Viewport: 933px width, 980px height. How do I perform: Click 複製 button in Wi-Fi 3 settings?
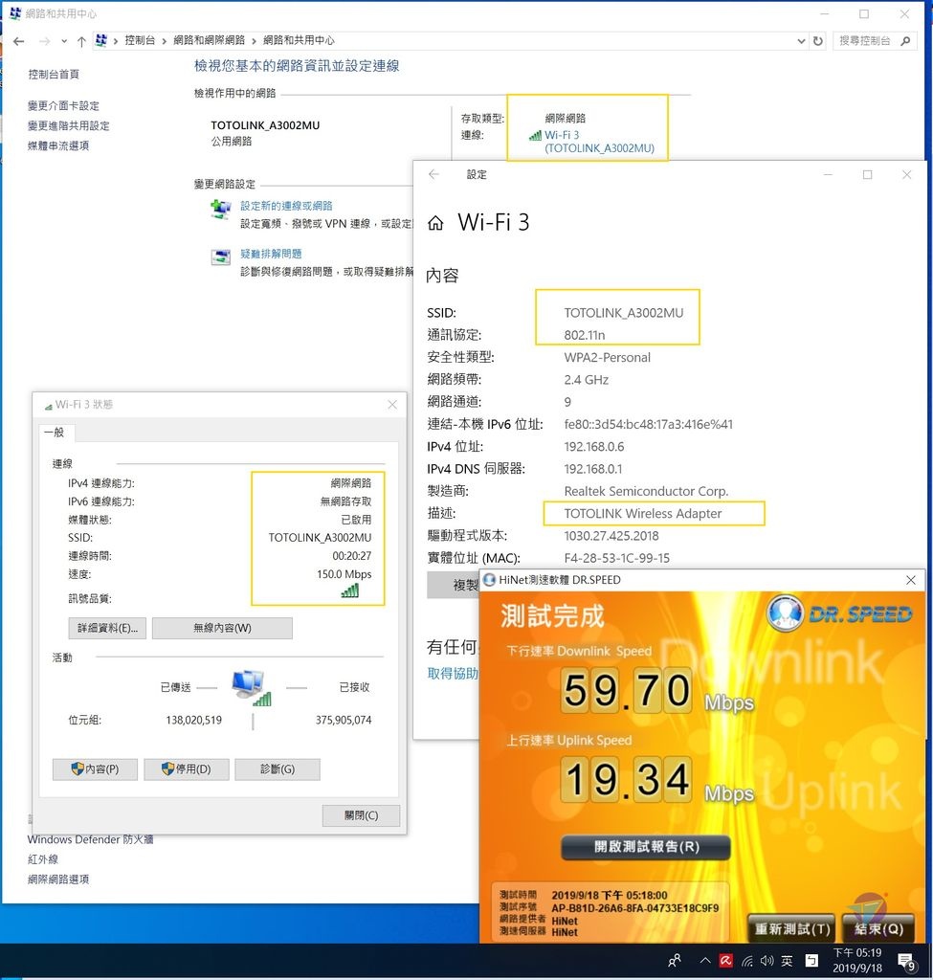(x=453, y=585)
